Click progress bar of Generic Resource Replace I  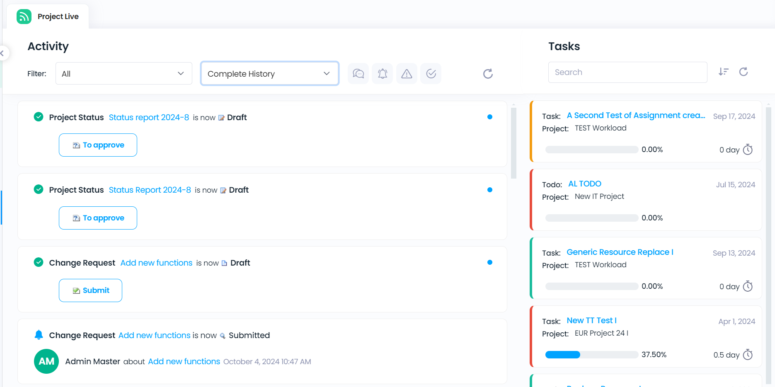pyautogui.click(x=592, y=286)
